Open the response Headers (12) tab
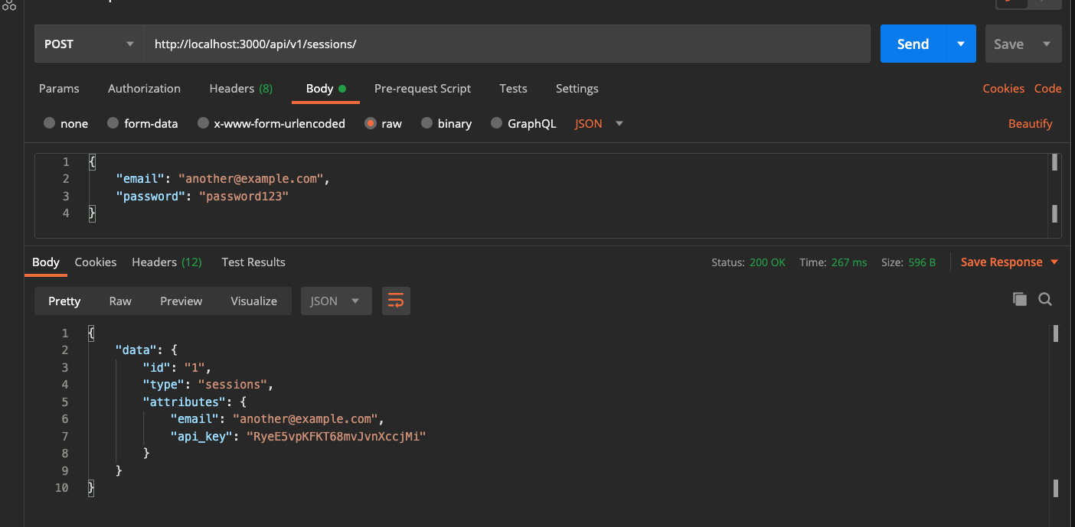Screen dimensions: 1075x527 167,262
